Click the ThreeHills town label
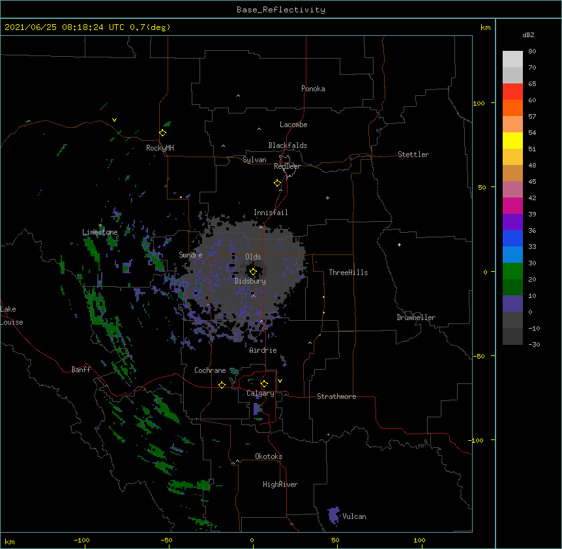The height and width of the screenshot is (549, 562). click(348, 273)
